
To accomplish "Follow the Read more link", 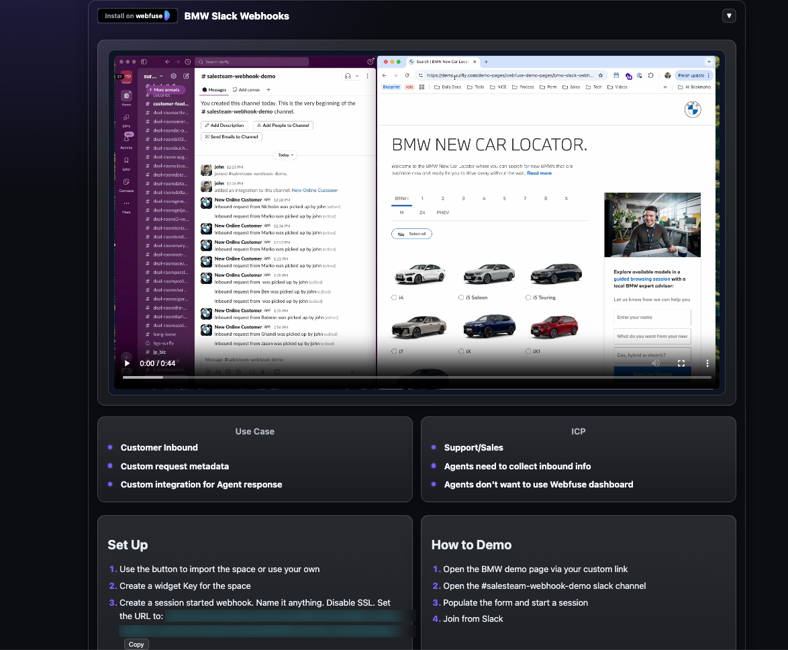I will (539, 173).
